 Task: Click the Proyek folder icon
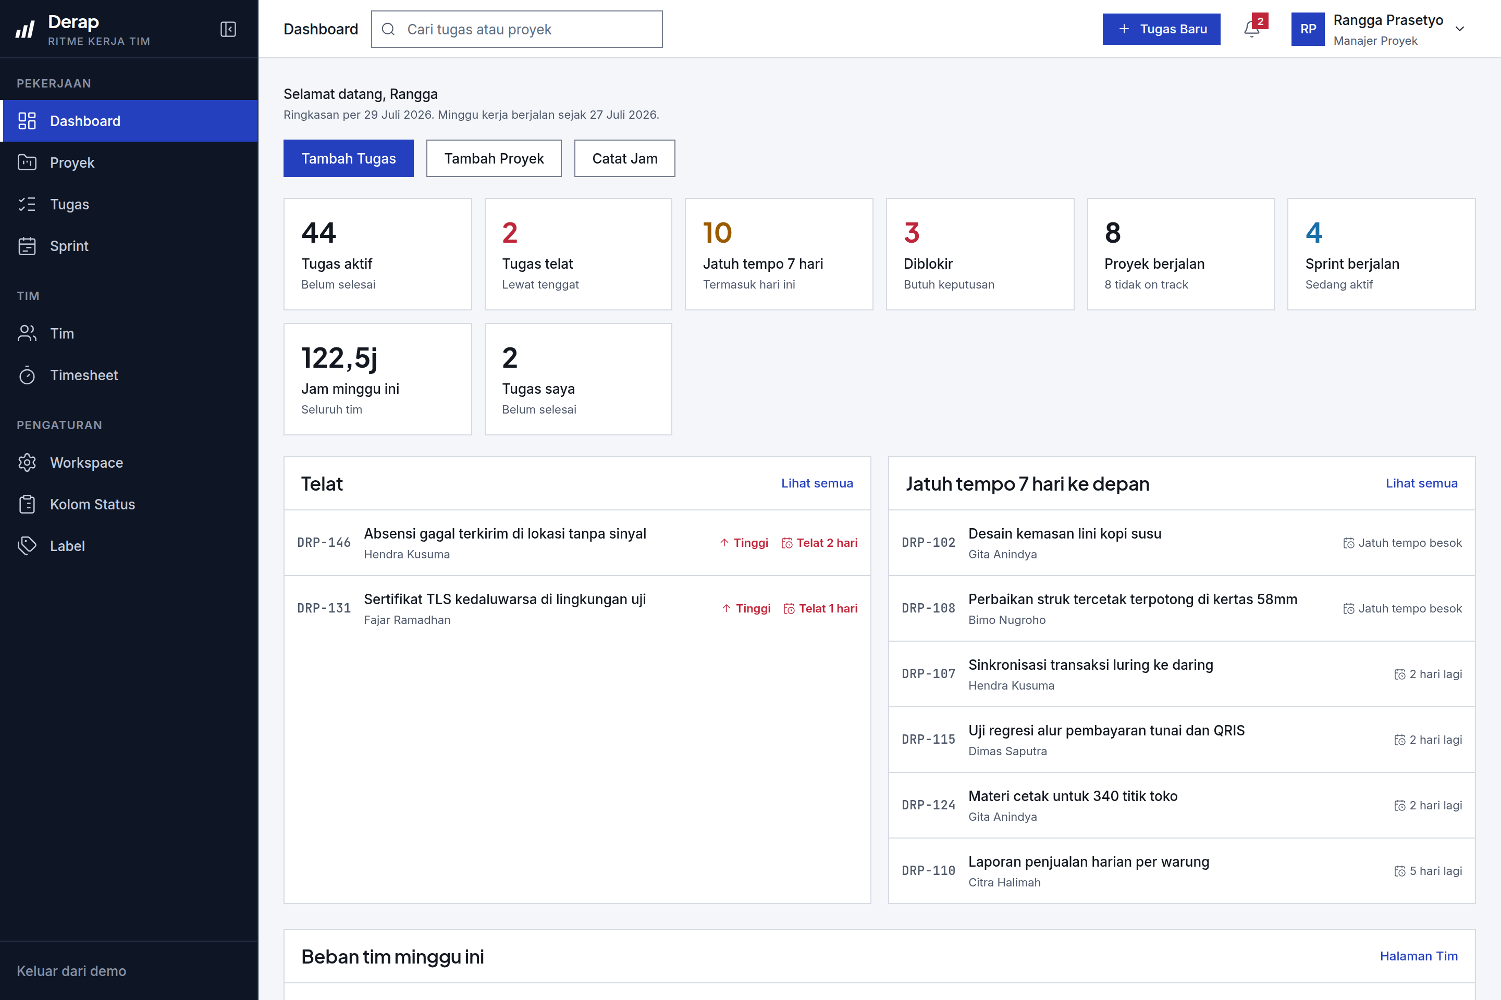27,162
